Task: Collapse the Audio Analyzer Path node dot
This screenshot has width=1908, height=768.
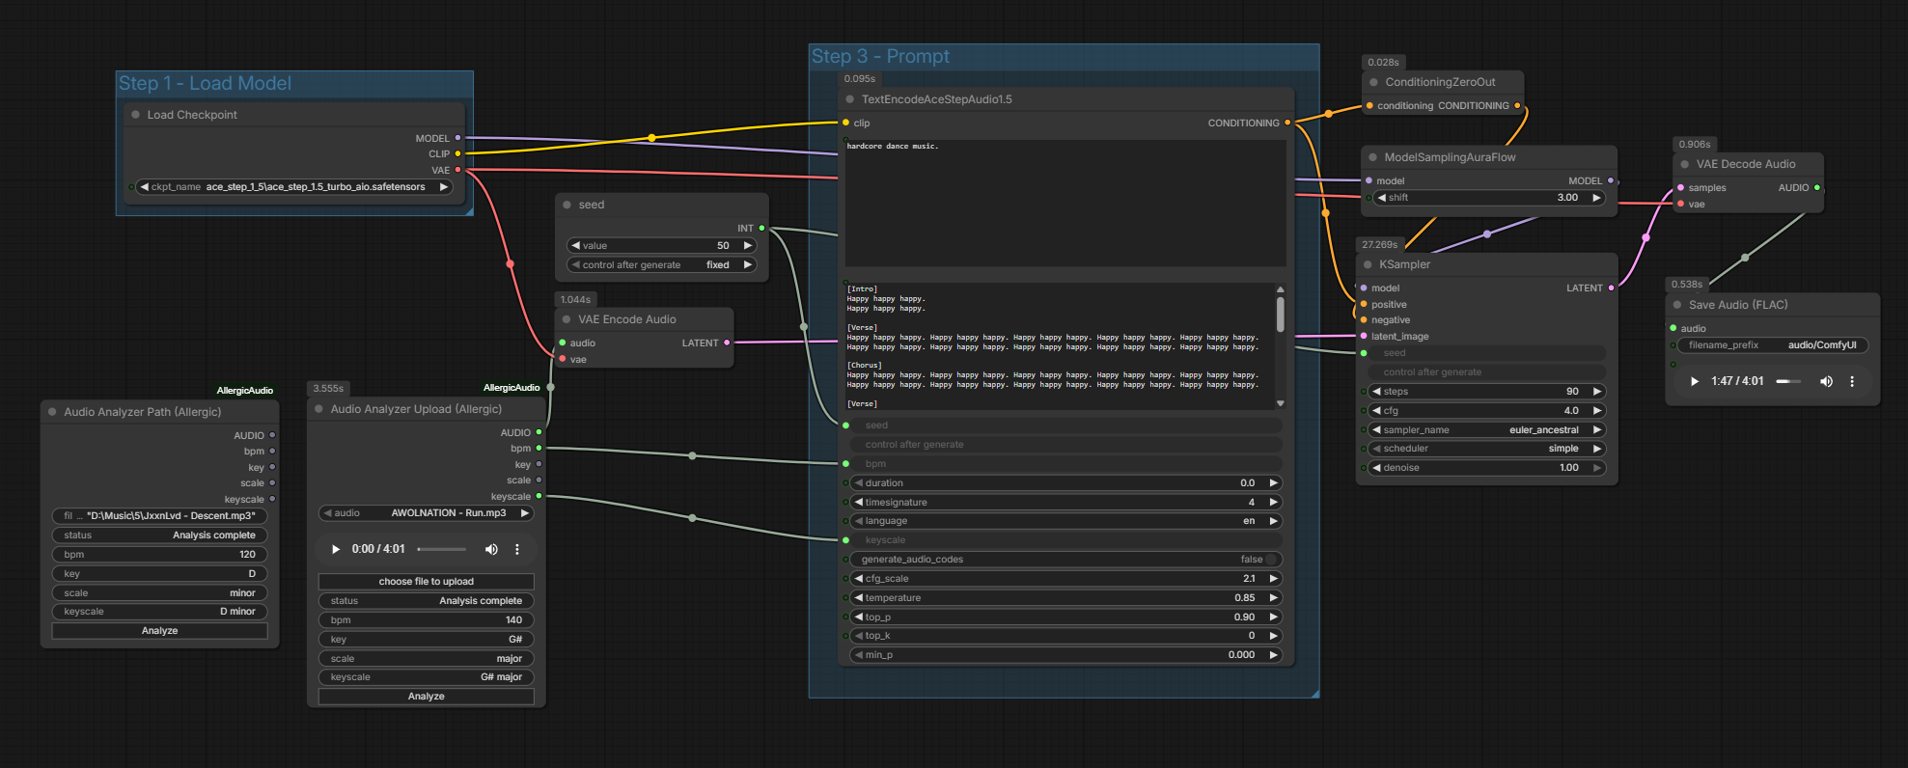Action: (x=52, y=412)
